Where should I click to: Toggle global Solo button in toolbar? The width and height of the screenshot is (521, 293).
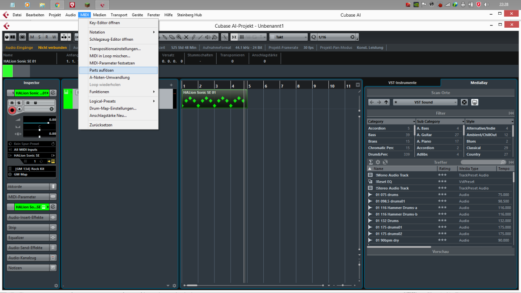click(x=39, y=37)
